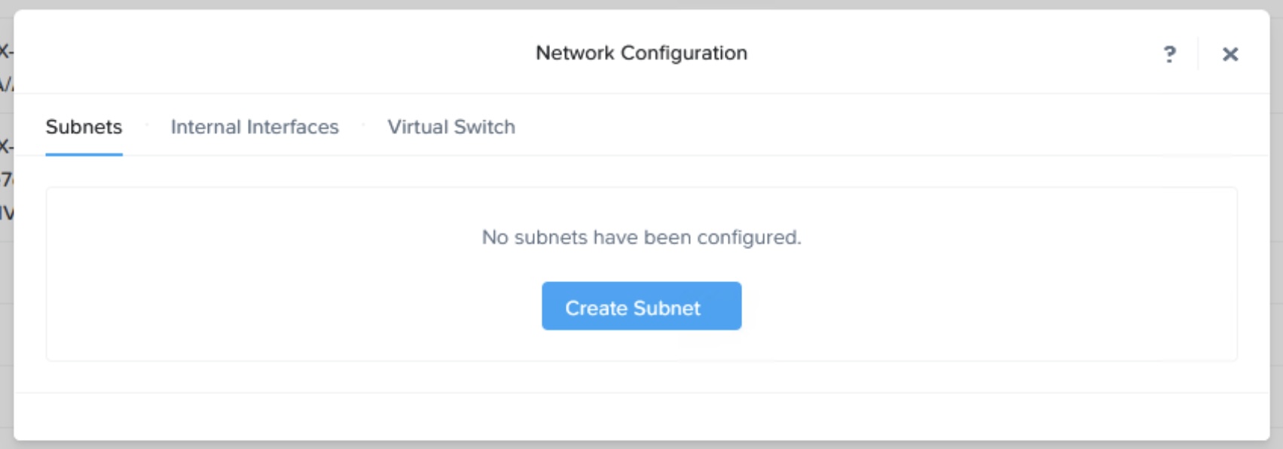Click the separator dot after Subnets tab
Viewport: 1283px width, 449px height.
(x=147, y=124)
